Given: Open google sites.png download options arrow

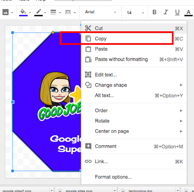Looking at the screenshot, I should 114,191.
